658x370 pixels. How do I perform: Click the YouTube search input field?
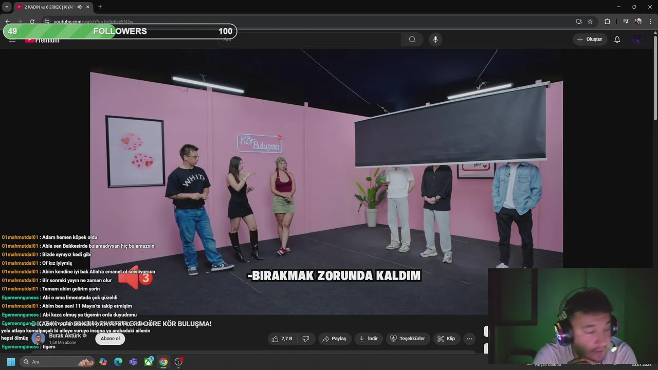(311, 40)
